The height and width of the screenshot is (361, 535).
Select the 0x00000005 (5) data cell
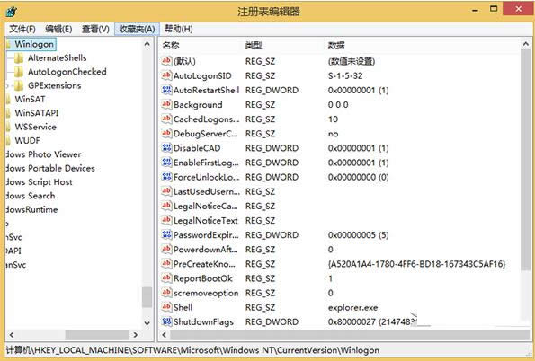click(x=358, y=235)
